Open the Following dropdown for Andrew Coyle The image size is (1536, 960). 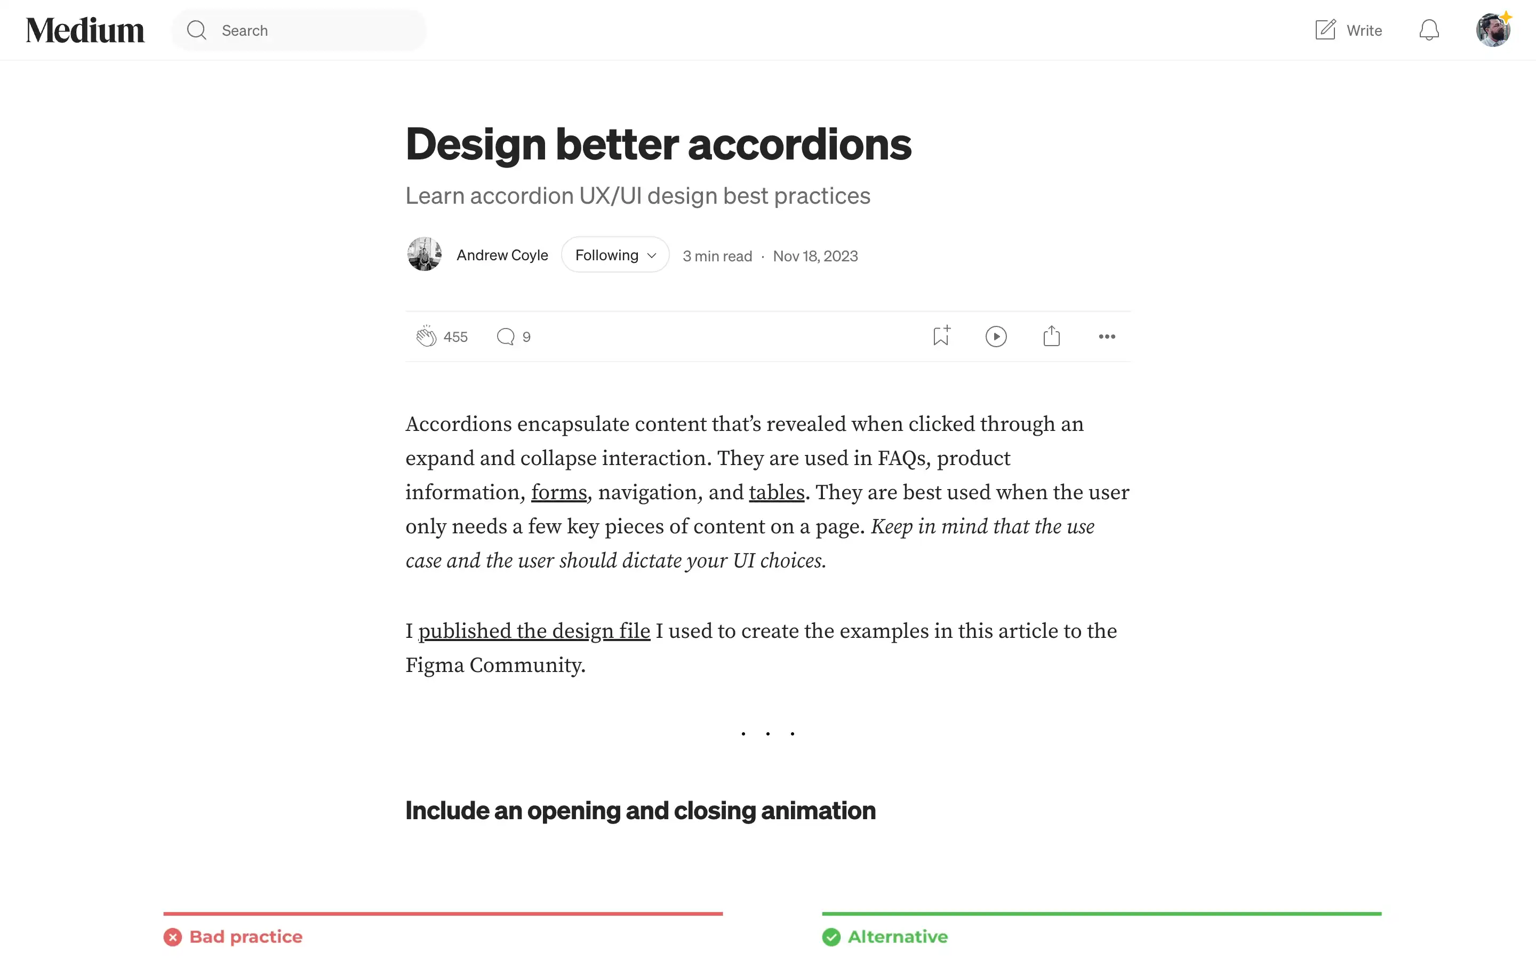click(614, 254)
